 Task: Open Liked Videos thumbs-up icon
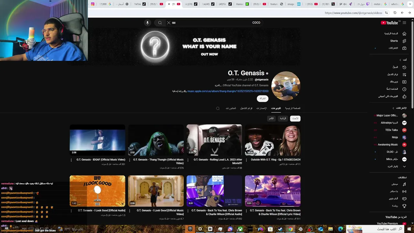pos(404,96)
